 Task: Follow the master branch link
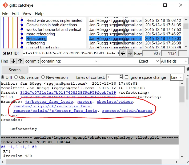85,102
